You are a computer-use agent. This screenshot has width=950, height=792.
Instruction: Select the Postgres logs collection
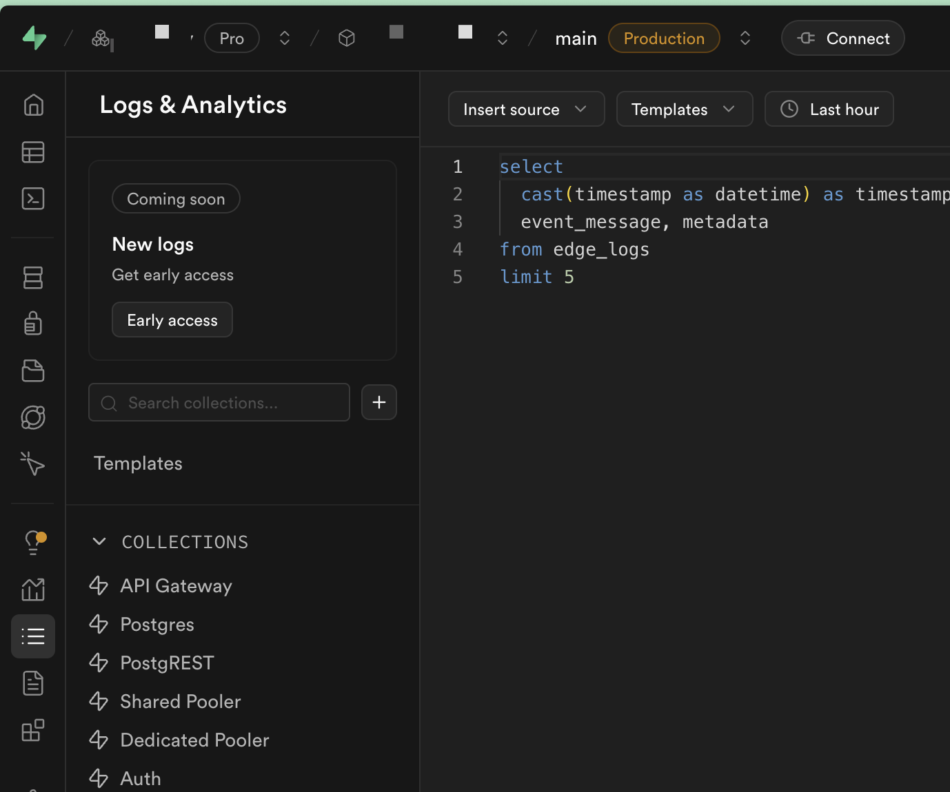(x=157, y=625)
